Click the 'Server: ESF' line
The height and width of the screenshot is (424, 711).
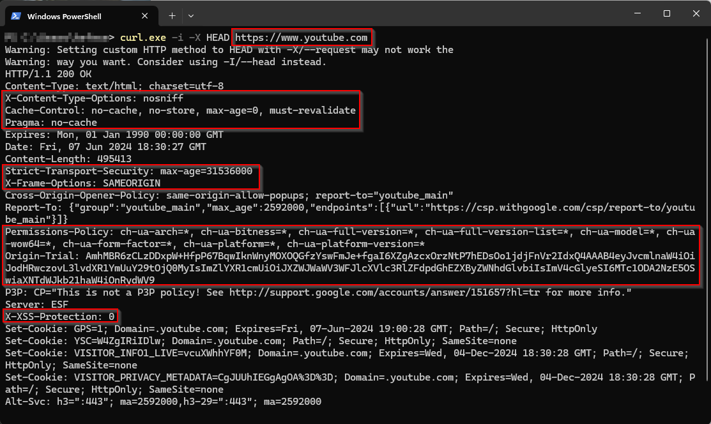click(36, 305)
